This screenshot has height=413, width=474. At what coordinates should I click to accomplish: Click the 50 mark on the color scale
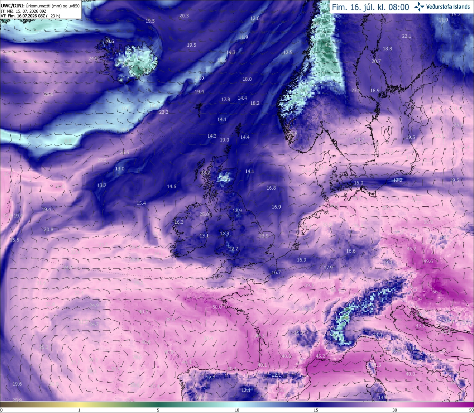[x=471, y=410]
